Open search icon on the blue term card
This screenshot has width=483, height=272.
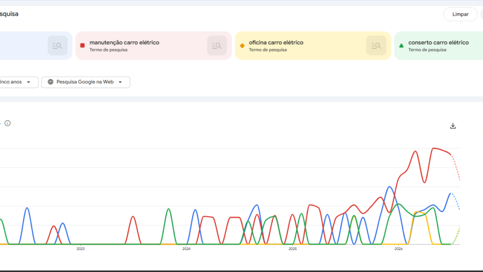coord(57,46)
